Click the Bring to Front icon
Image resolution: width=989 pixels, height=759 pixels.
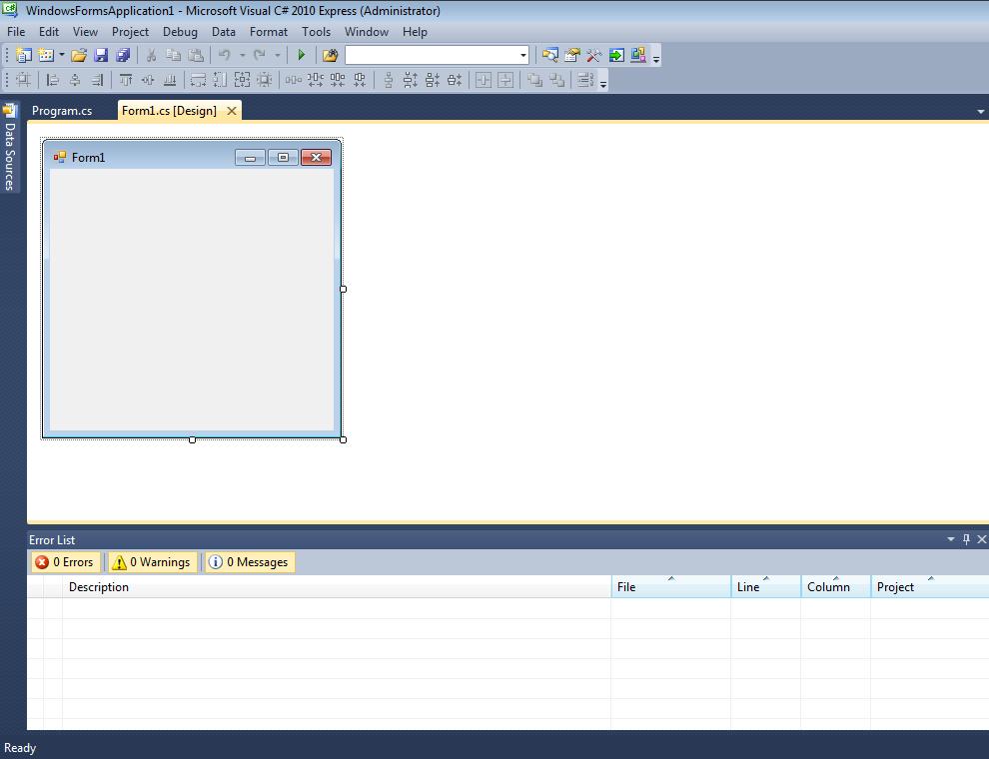coord(534,80)
